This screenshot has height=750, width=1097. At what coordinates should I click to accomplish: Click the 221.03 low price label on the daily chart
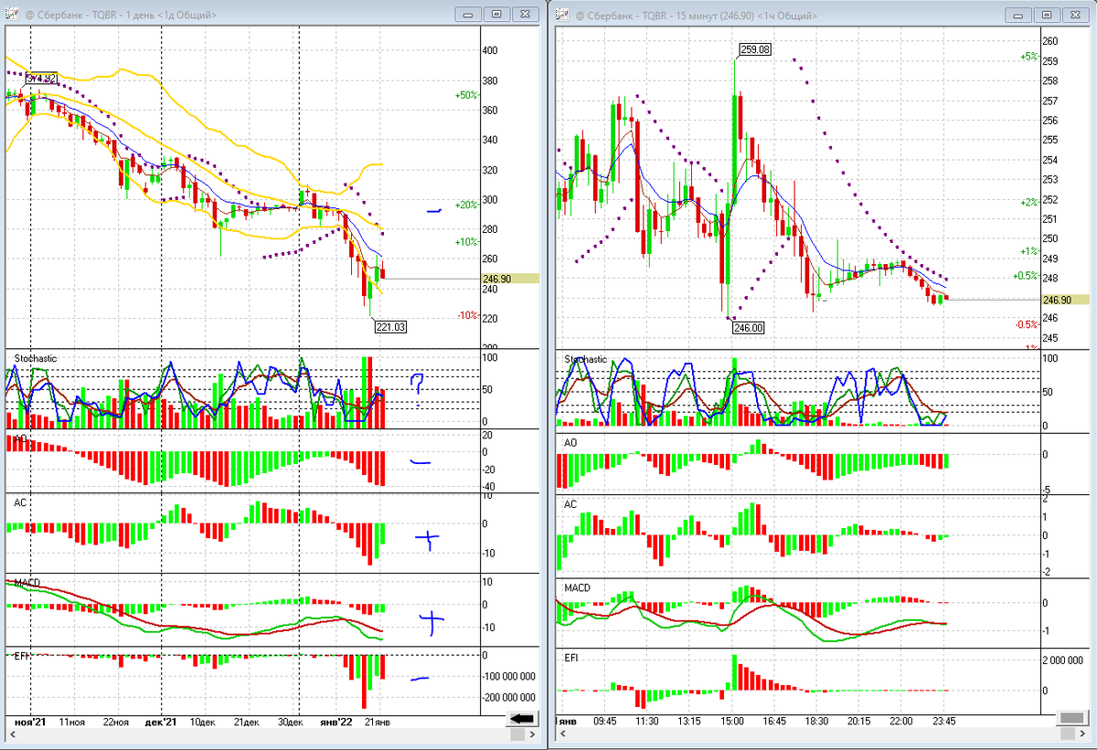(x=389, y=325)
